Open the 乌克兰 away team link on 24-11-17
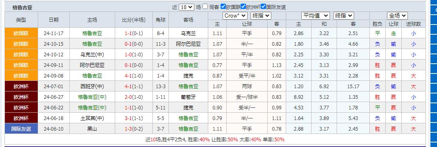This screenshot has width=437, height=147. coord(189,33)
